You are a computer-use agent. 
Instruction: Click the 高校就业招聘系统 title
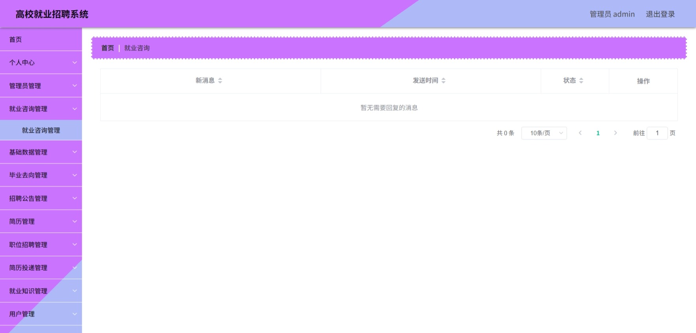point(52,14)
